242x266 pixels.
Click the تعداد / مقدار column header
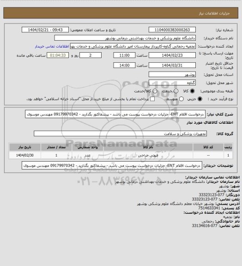coord(56,147)
